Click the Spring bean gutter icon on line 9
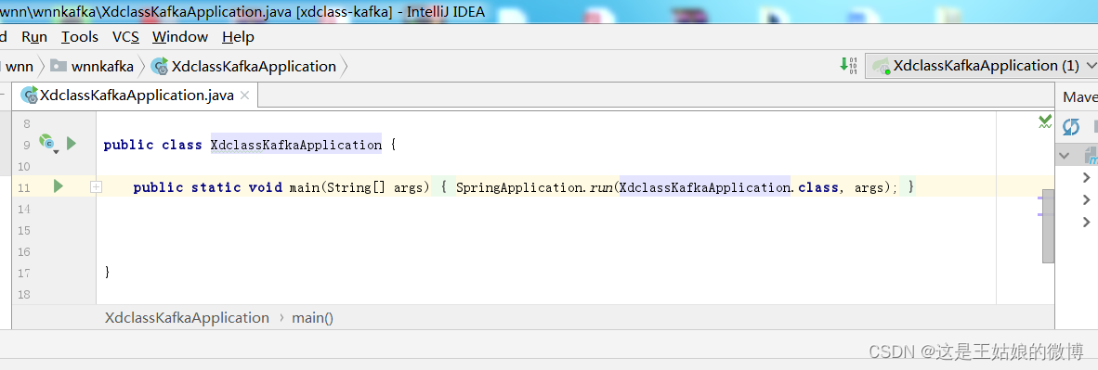The width and height of the screenshot is (1098, 370). coord(47,143)
